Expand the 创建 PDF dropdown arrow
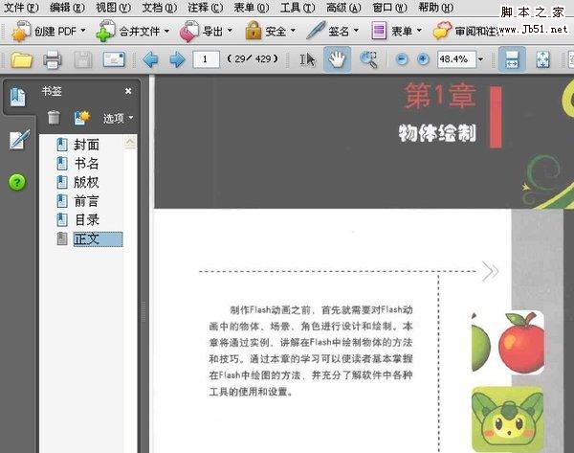The width and height of the screenshot is (574, 453). coord(82,31)
